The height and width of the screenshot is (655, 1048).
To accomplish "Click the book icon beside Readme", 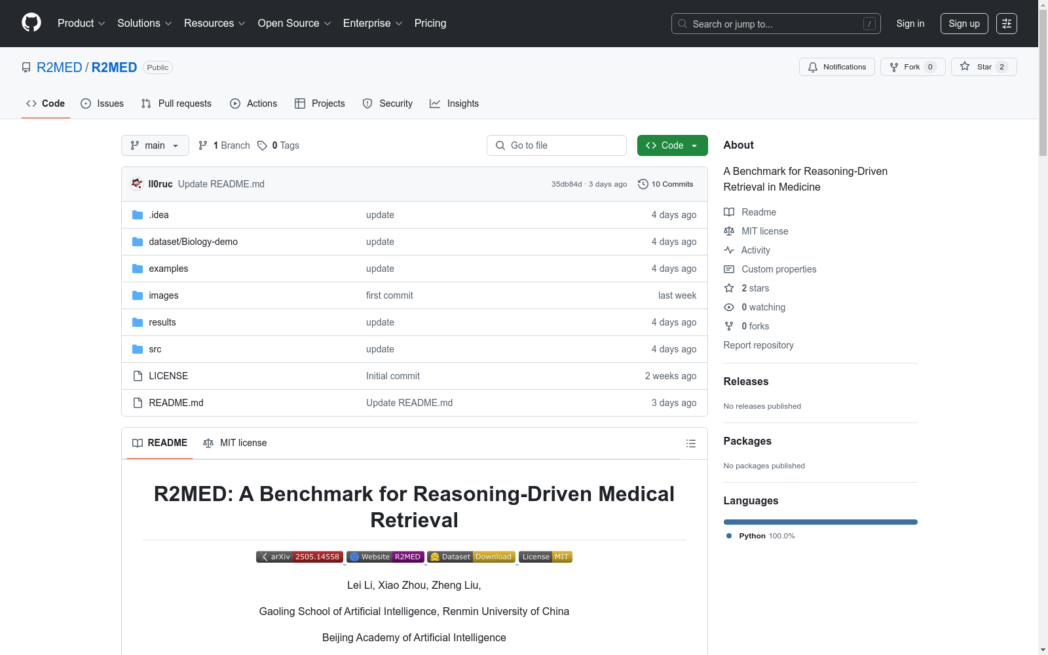I will pyautogui.click(x=729, y=212).
